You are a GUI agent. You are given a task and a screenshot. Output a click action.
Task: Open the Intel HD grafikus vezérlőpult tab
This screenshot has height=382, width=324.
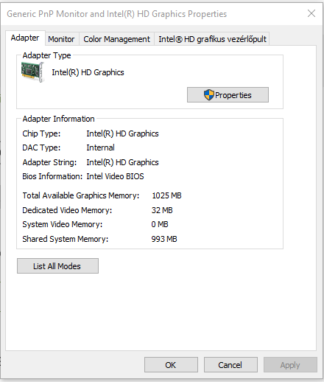[x=212, y=39]
